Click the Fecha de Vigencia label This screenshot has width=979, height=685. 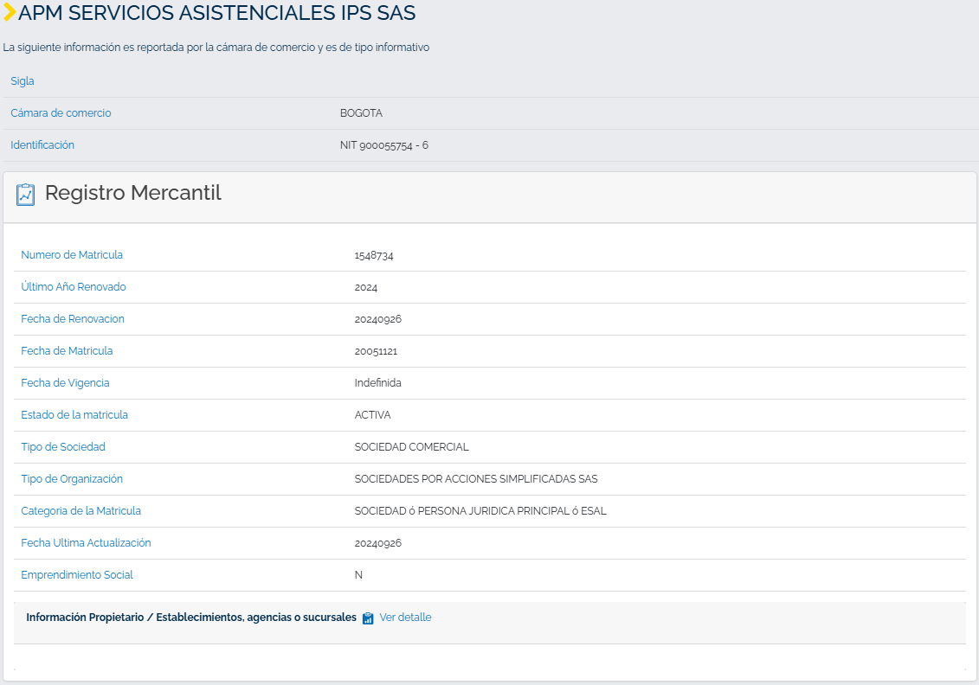tap(65, 382)
